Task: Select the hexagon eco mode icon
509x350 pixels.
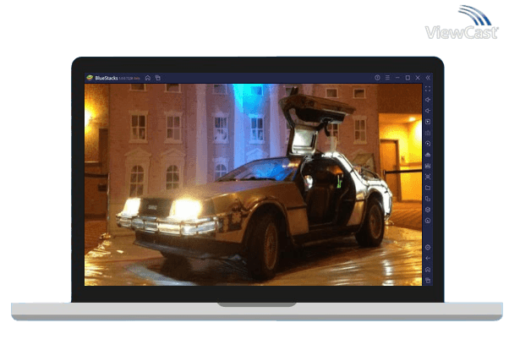Action: (x=428, y=210)
